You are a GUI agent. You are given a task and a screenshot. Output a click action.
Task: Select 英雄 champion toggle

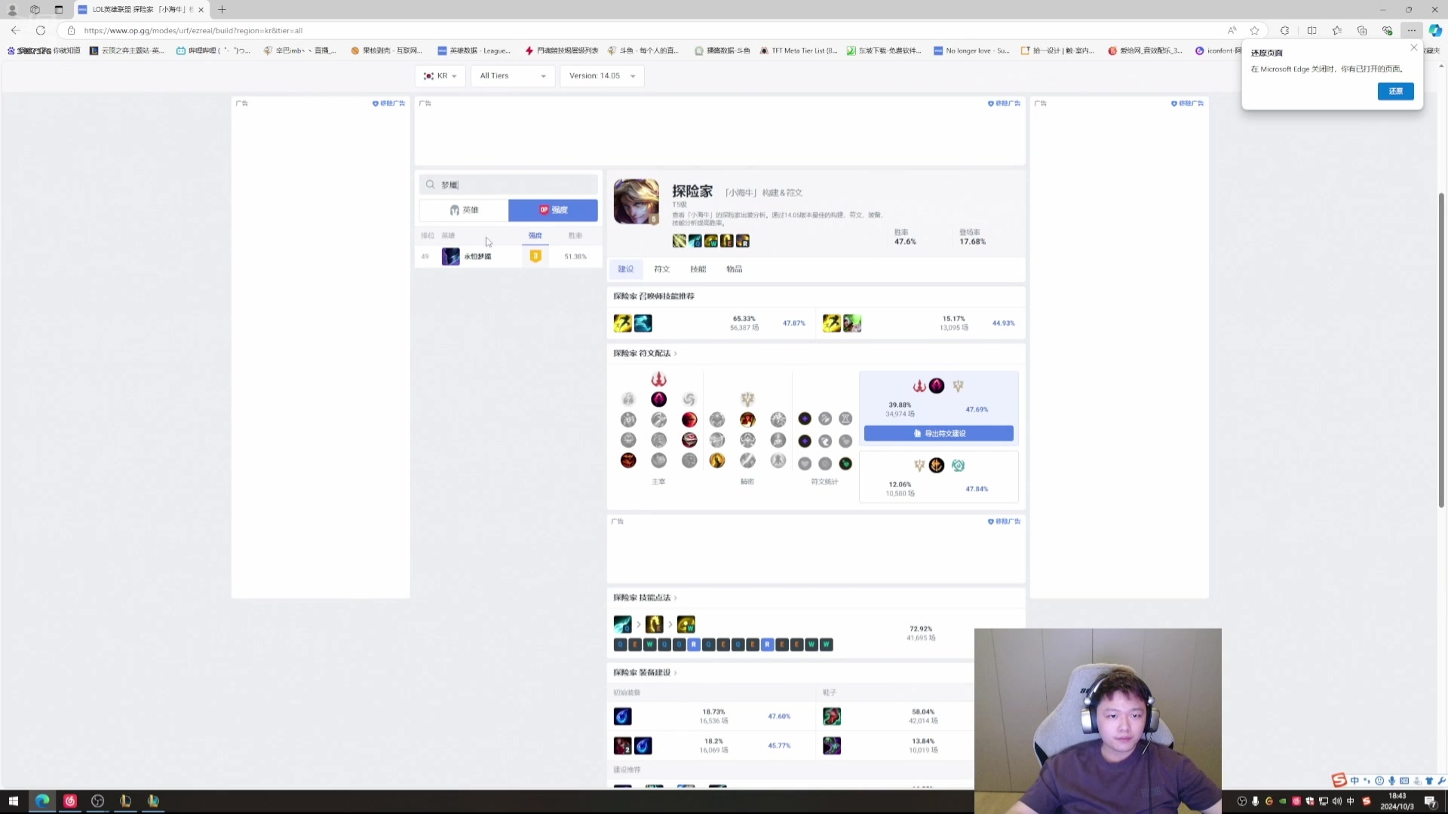pos(464,210)
